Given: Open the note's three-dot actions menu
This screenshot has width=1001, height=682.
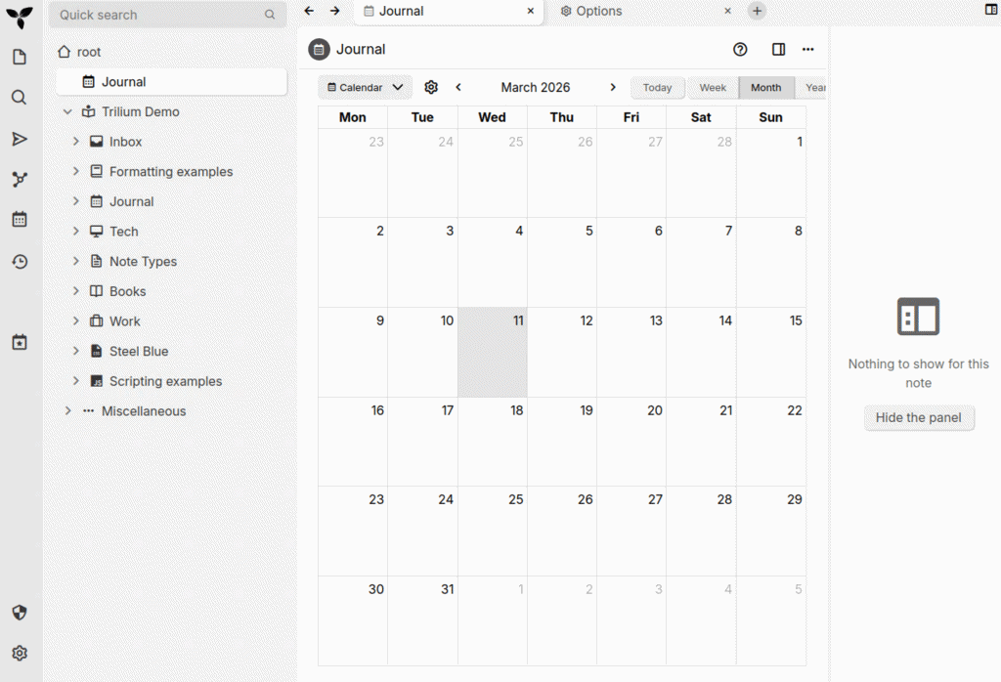Looking at the screenshot, I should point(807,50).
